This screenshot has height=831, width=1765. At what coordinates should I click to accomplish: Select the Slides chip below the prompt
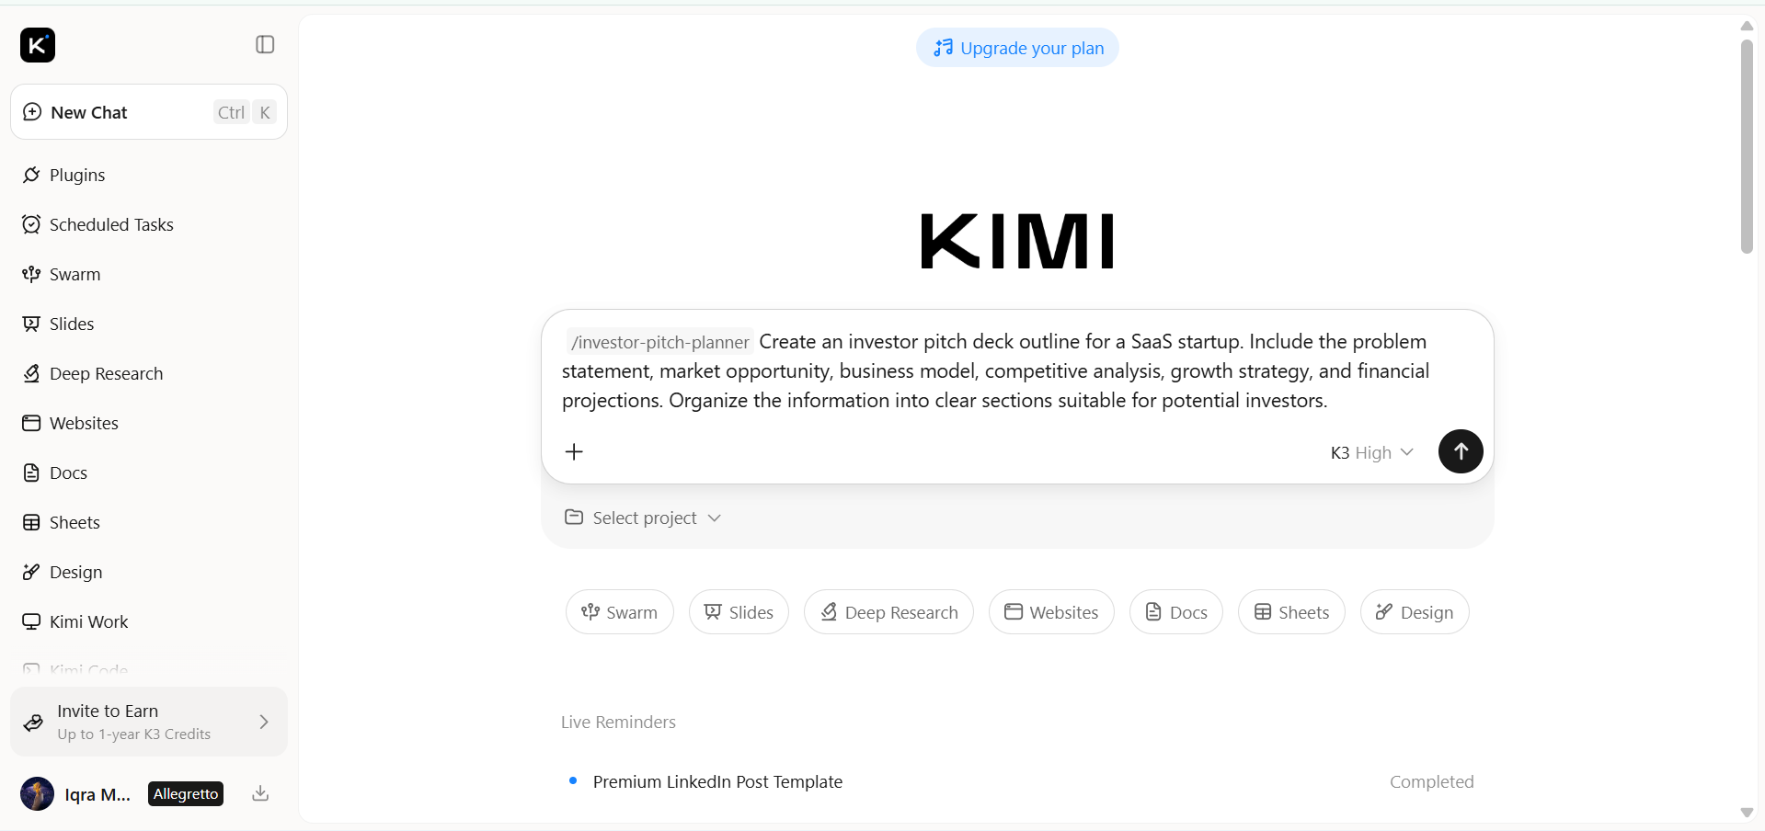(739, 612)
